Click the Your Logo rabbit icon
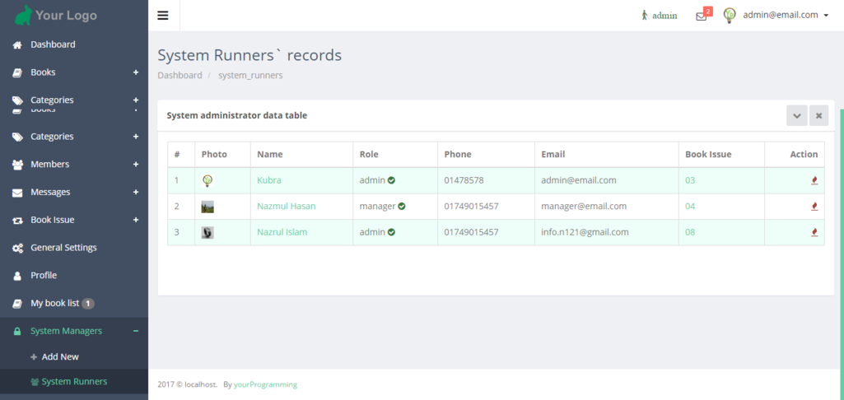 (x=24, y=15)
